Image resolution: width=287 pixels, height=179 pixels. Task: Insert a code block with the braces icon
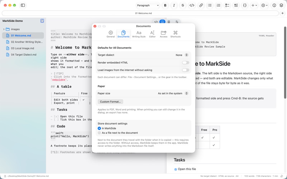tap(245, 5)
